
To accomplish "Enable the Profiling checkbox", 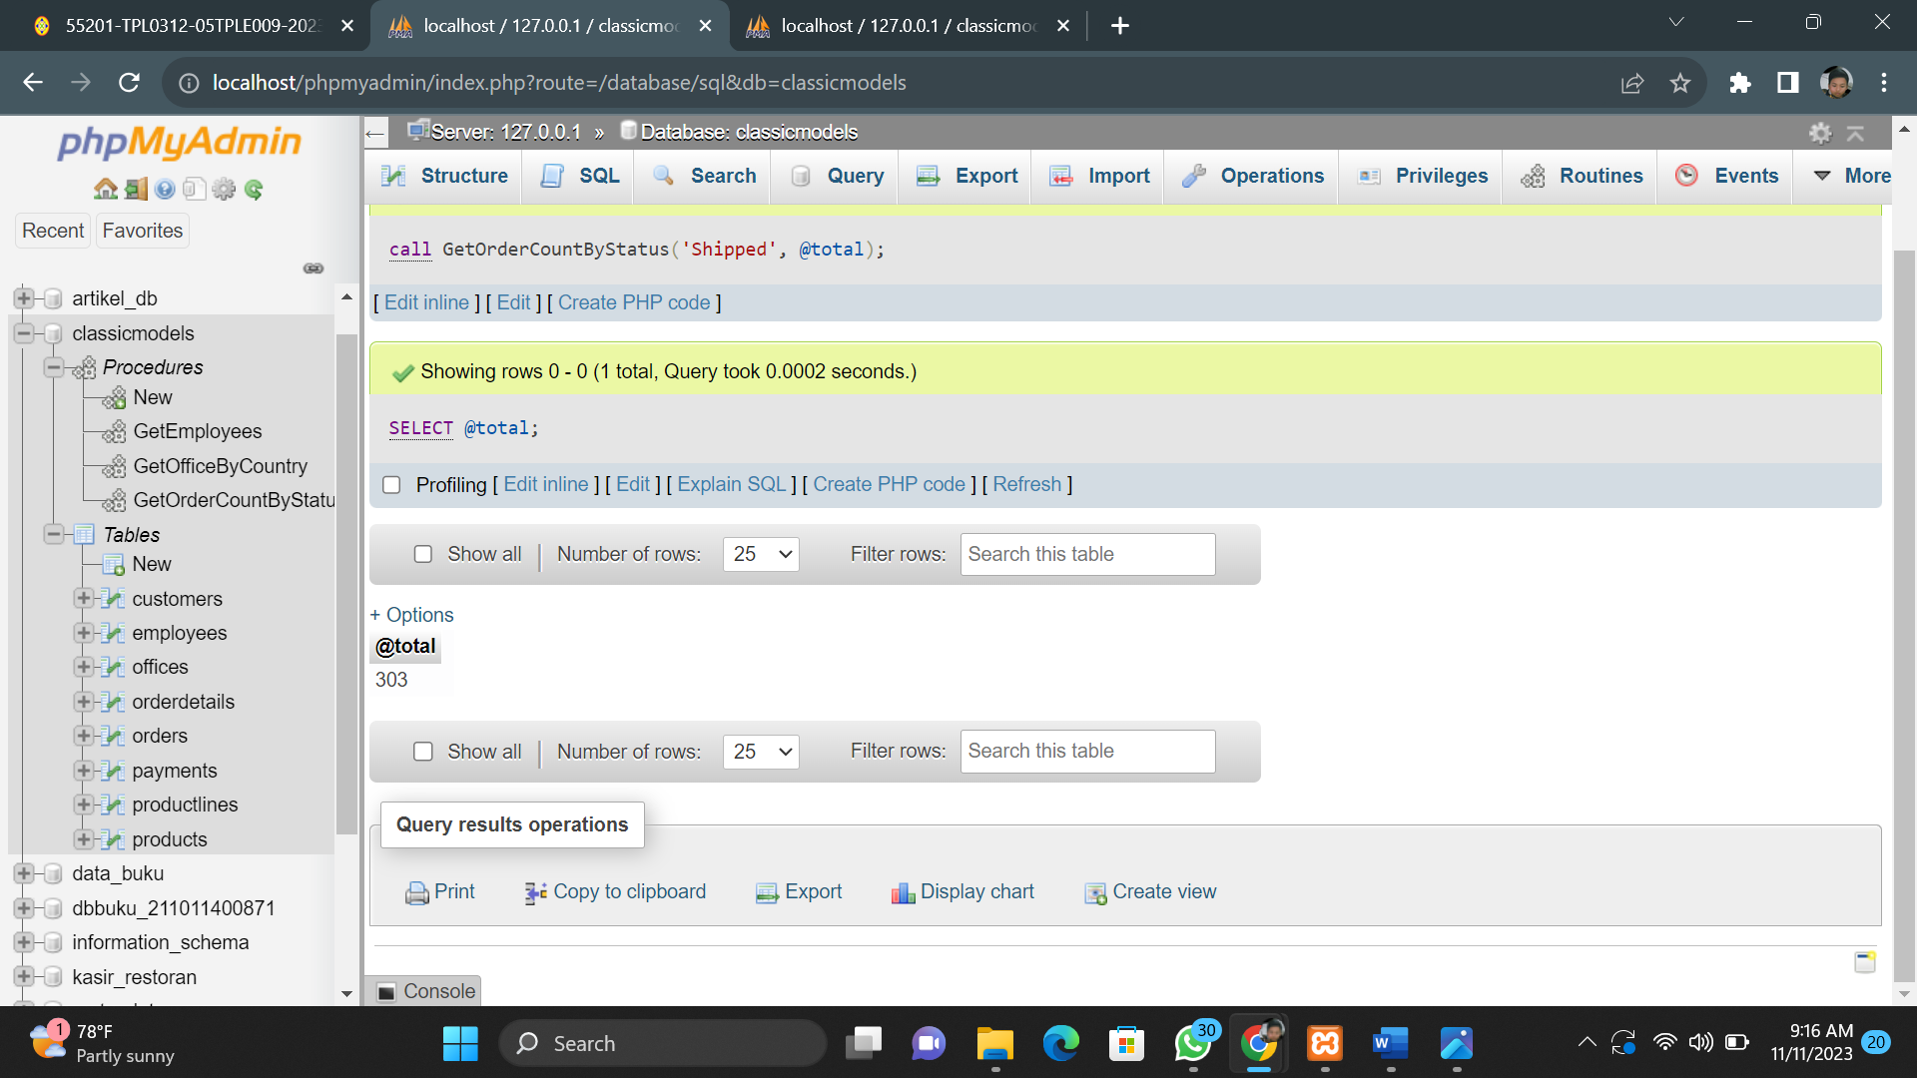I will tap(391, 485).
